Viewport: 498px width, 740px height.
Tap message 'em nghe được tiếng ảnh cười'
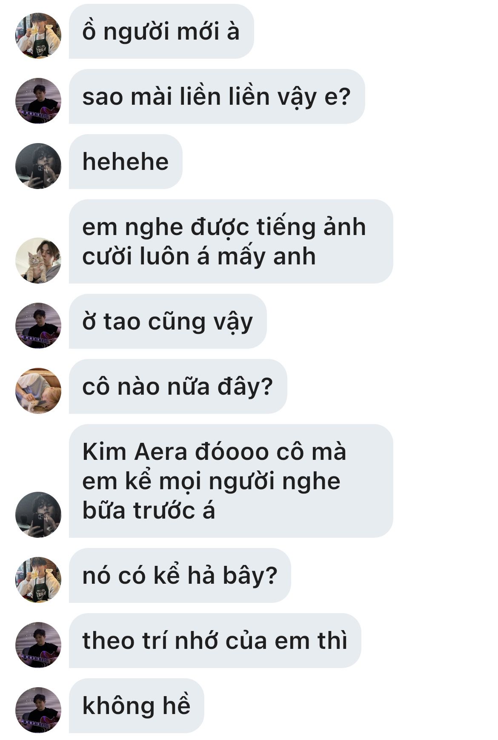pos(231,241)
